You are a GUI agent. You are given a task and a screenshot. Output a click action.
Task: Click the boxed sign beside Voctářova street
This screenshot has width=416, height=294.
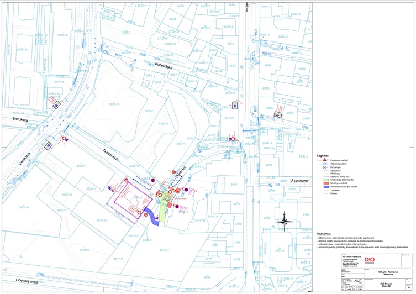pyautogui.click(x=48, y=146)
